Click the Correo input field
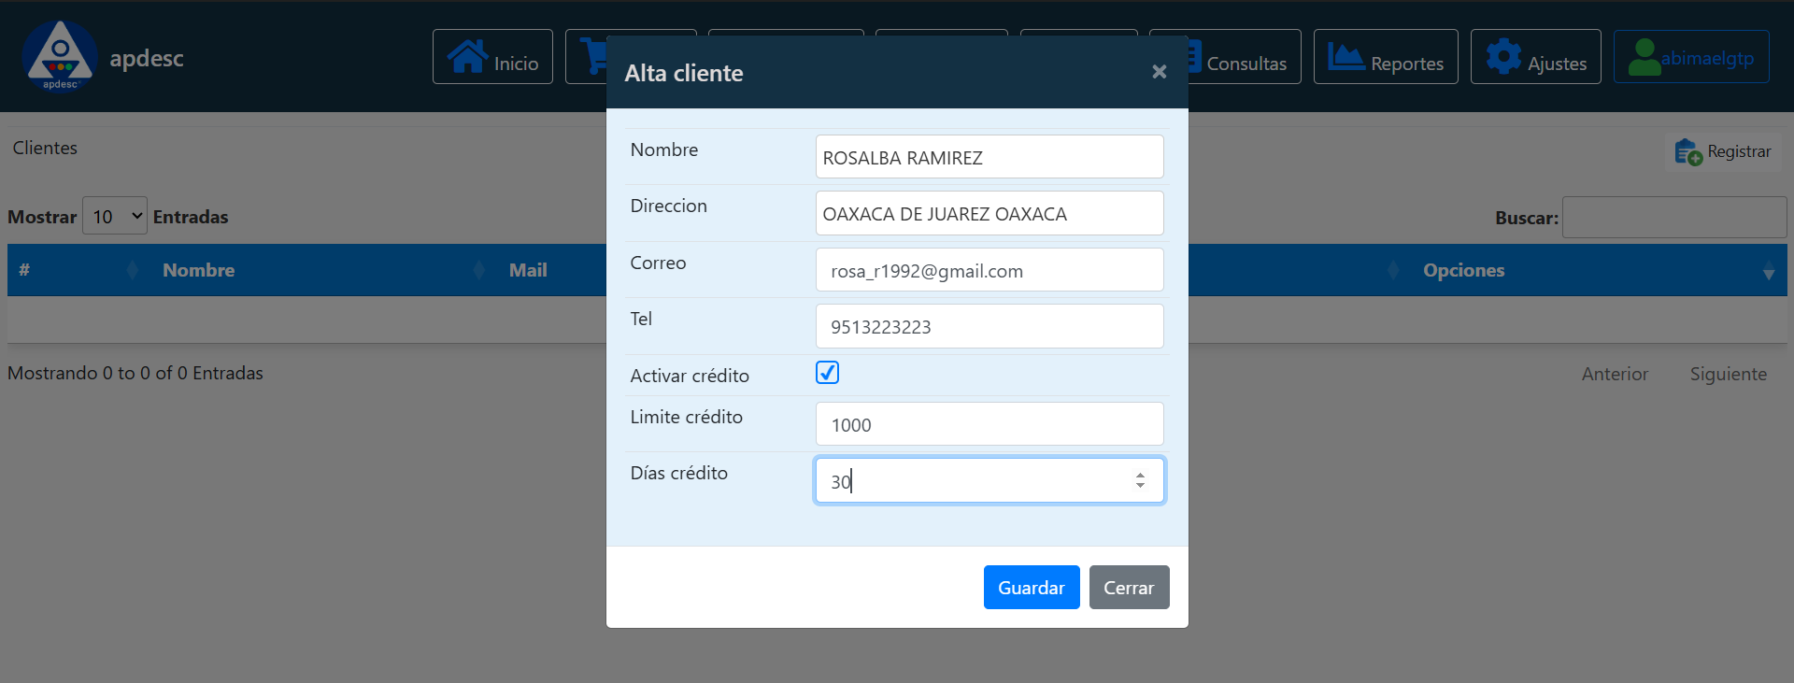 (990, 270)
